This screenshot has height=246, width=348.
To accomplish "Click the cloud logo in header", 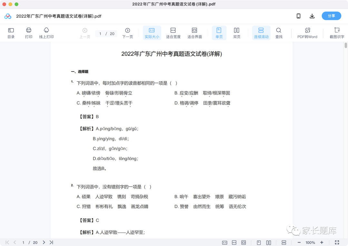I will (8, 16).
